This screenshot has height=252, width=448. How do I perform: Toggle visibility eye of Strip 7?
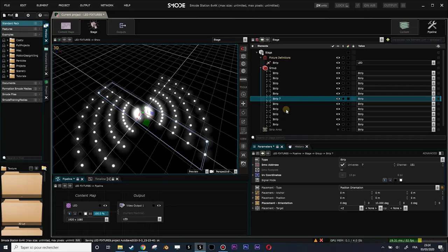coord(338,99)
